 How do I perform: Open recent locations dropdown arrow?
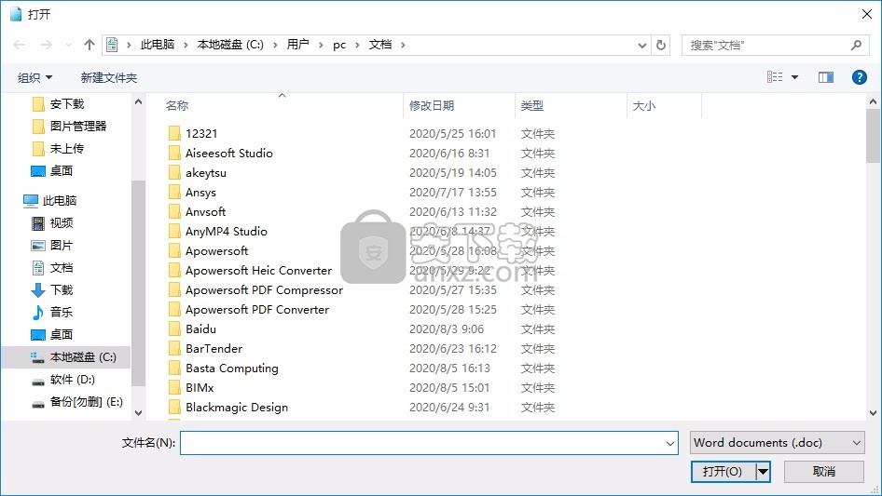(68, 46)
